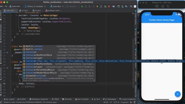The width and height of the screenshot is (185, 104).
Task: Open the Favorites side panel
Action: [1, 90]
